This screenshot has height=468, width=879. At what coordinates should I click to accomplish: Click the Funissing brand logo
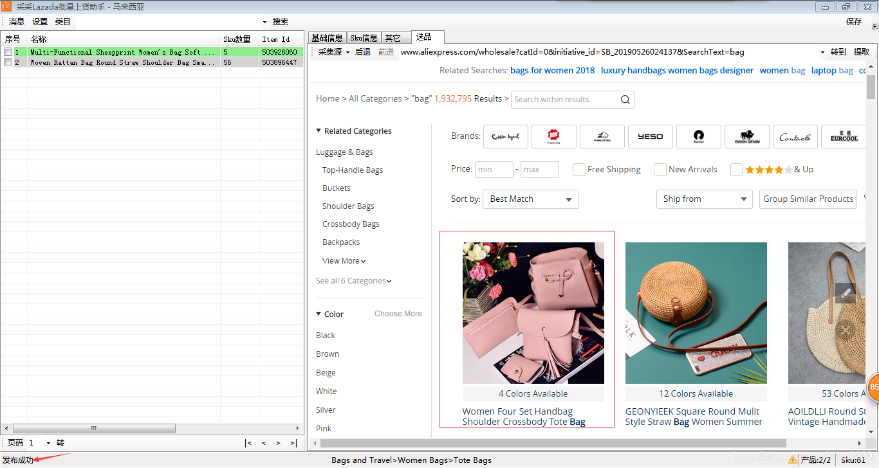point(602,136)
